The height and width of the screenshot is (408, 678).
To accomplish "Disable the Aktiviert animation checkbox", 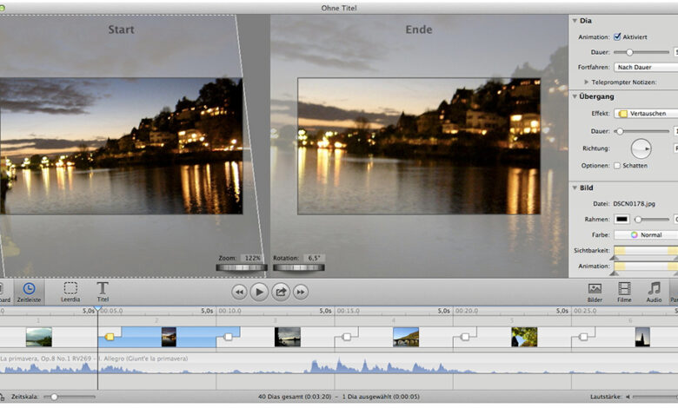I will pos(617,37).
